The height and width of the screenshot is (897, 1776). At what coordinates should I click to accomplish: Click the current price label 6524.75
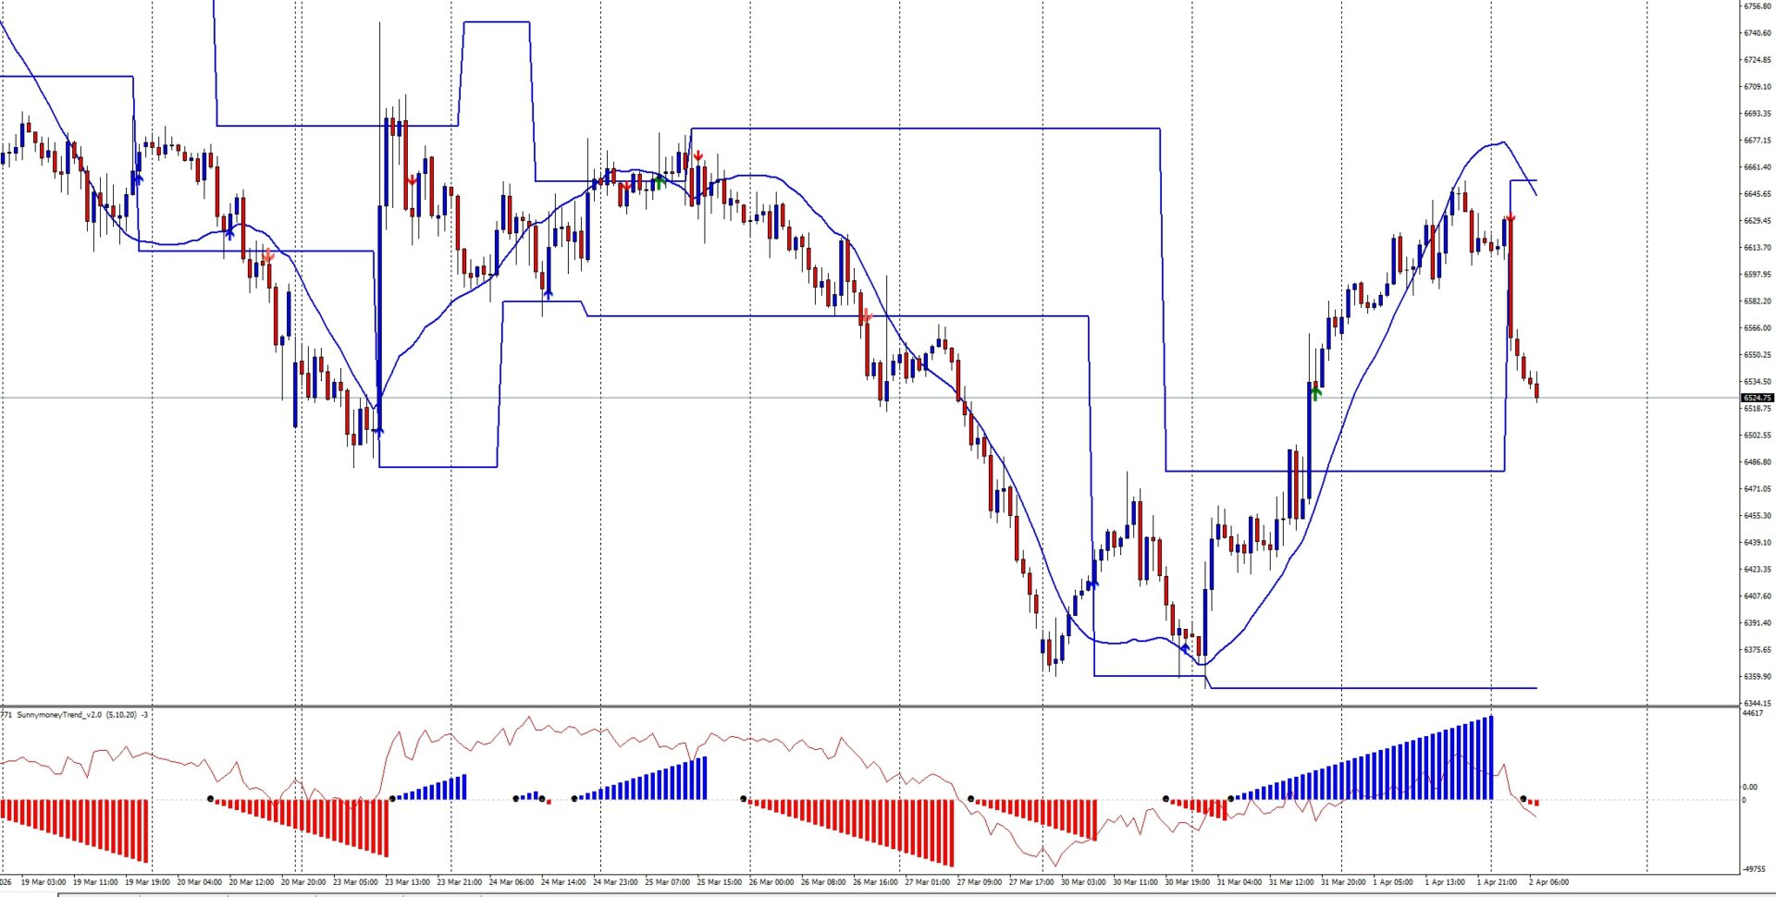pos(1757,398)
